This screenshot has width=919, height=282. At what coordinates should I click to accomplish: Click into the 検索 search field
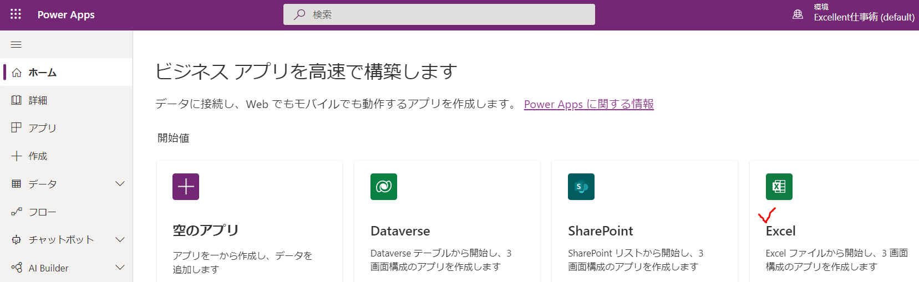pyautogui.click(x=444, y=14)
